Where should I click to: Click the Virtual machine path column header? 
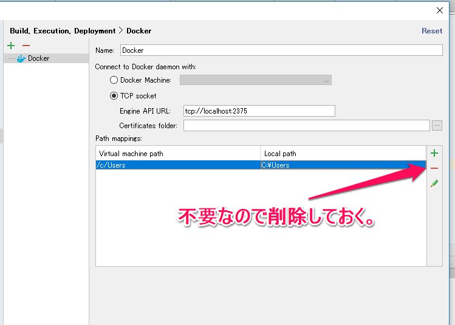(x=178, y=154)
